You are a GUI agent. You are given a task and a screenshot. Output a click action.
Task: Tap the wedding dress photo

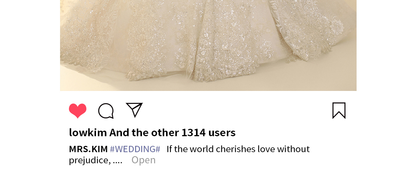pyautogui.click(x=208, y=45)
